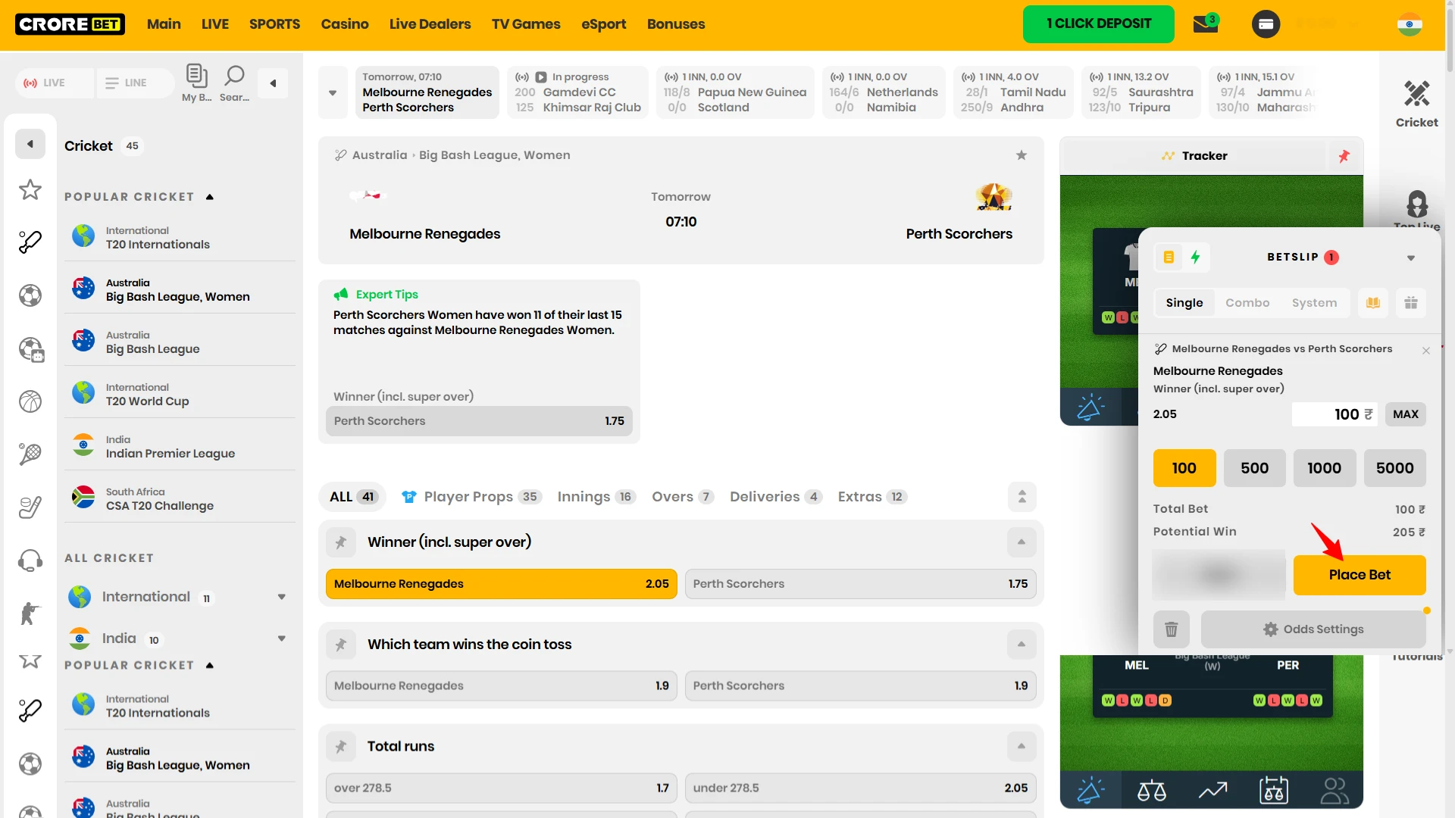Screen dimensions: 1455x818
Task: Select the Counter-Strike shooter sidebar icon
Action: (x=30, y=613)
